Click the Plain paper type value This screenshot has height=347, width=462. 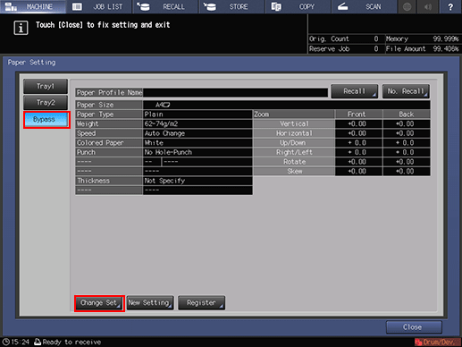(197, 114)
